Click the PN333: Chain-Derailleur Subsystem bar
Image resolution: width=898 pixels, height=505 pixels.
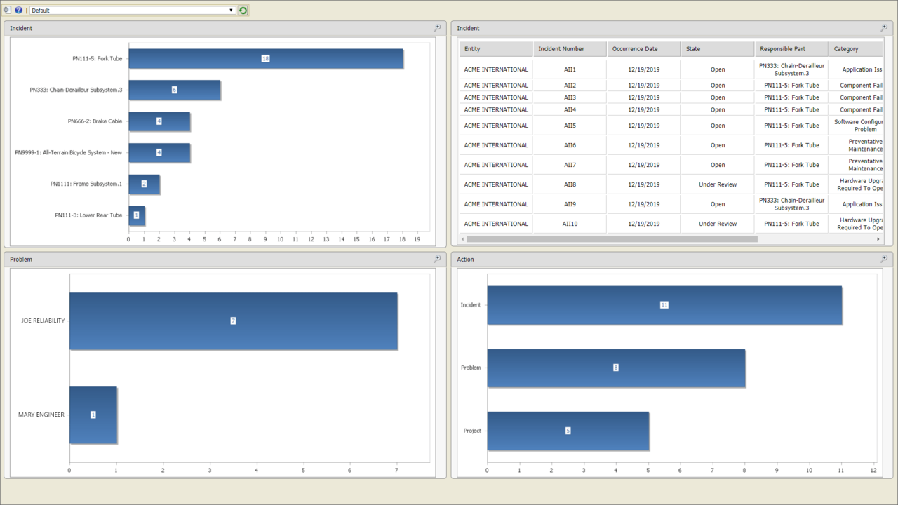175,90
